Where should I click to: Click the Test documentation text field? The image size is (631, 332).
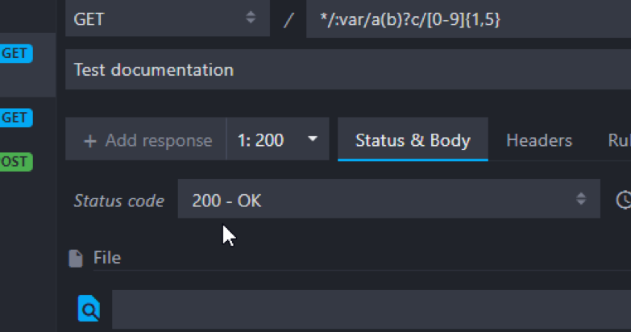click(348, 69)
